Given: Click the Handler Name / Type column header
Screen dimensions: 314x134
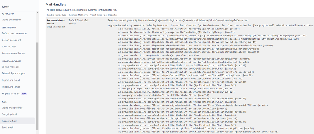Looking at the screenshot, I should tap(56, 15).
